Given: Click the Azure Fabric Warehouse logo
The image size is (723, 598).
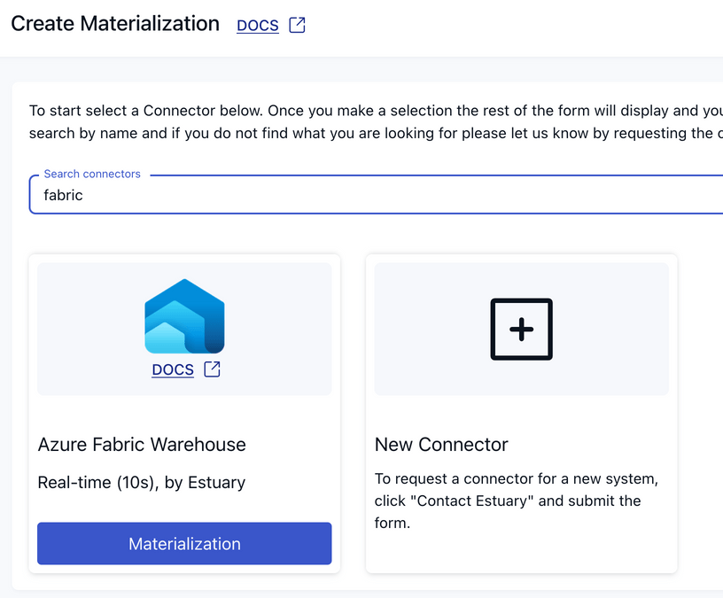Looking at the screenshot, I should 184,316.
